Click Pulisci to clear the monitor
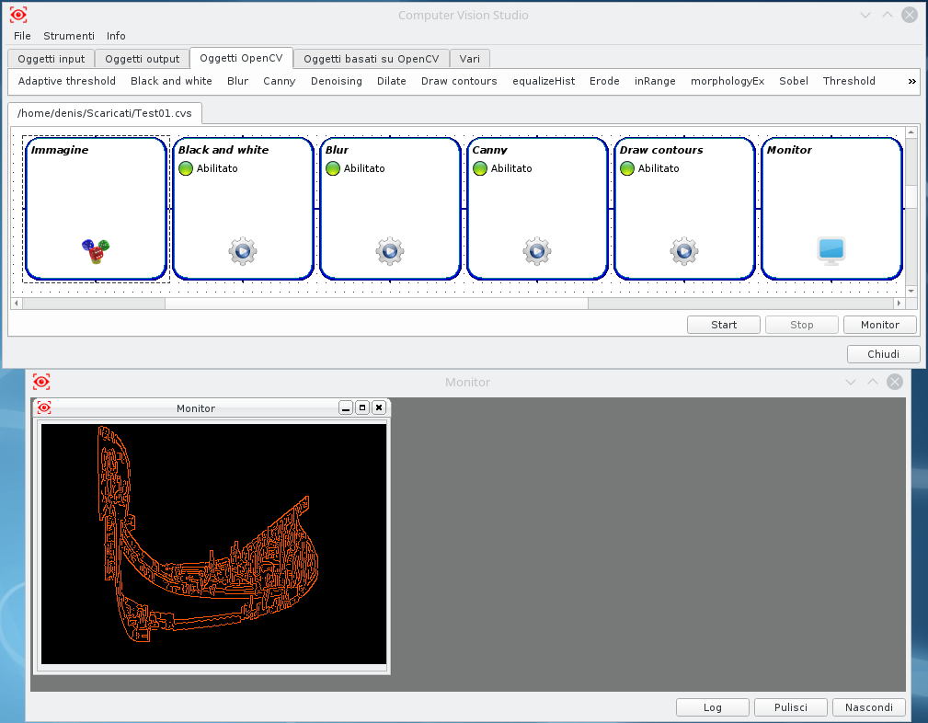928x723 pixels. click(x=791, y=707)
